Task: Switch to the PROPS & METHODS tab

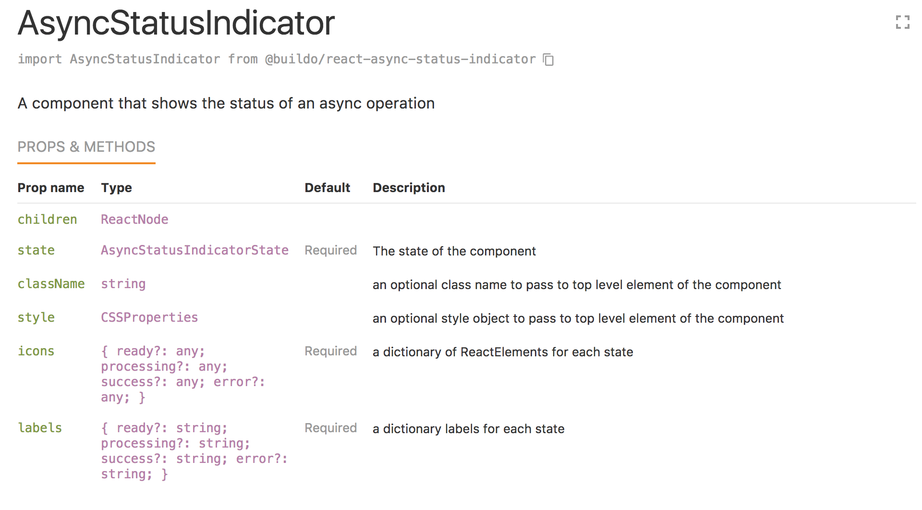Action: click(x=86, y=147)
